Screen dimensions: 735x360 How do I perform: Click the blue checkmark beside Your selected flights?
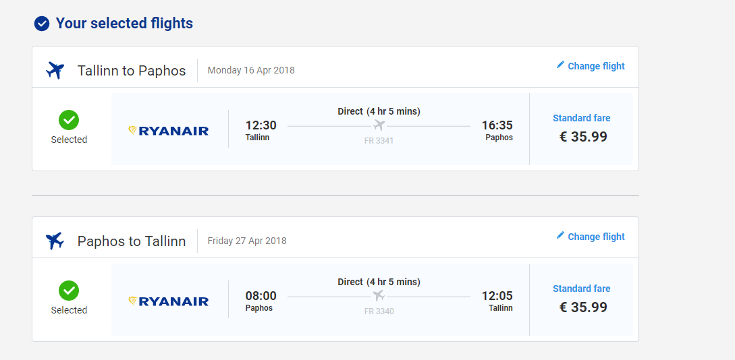(x=42, y=24)
